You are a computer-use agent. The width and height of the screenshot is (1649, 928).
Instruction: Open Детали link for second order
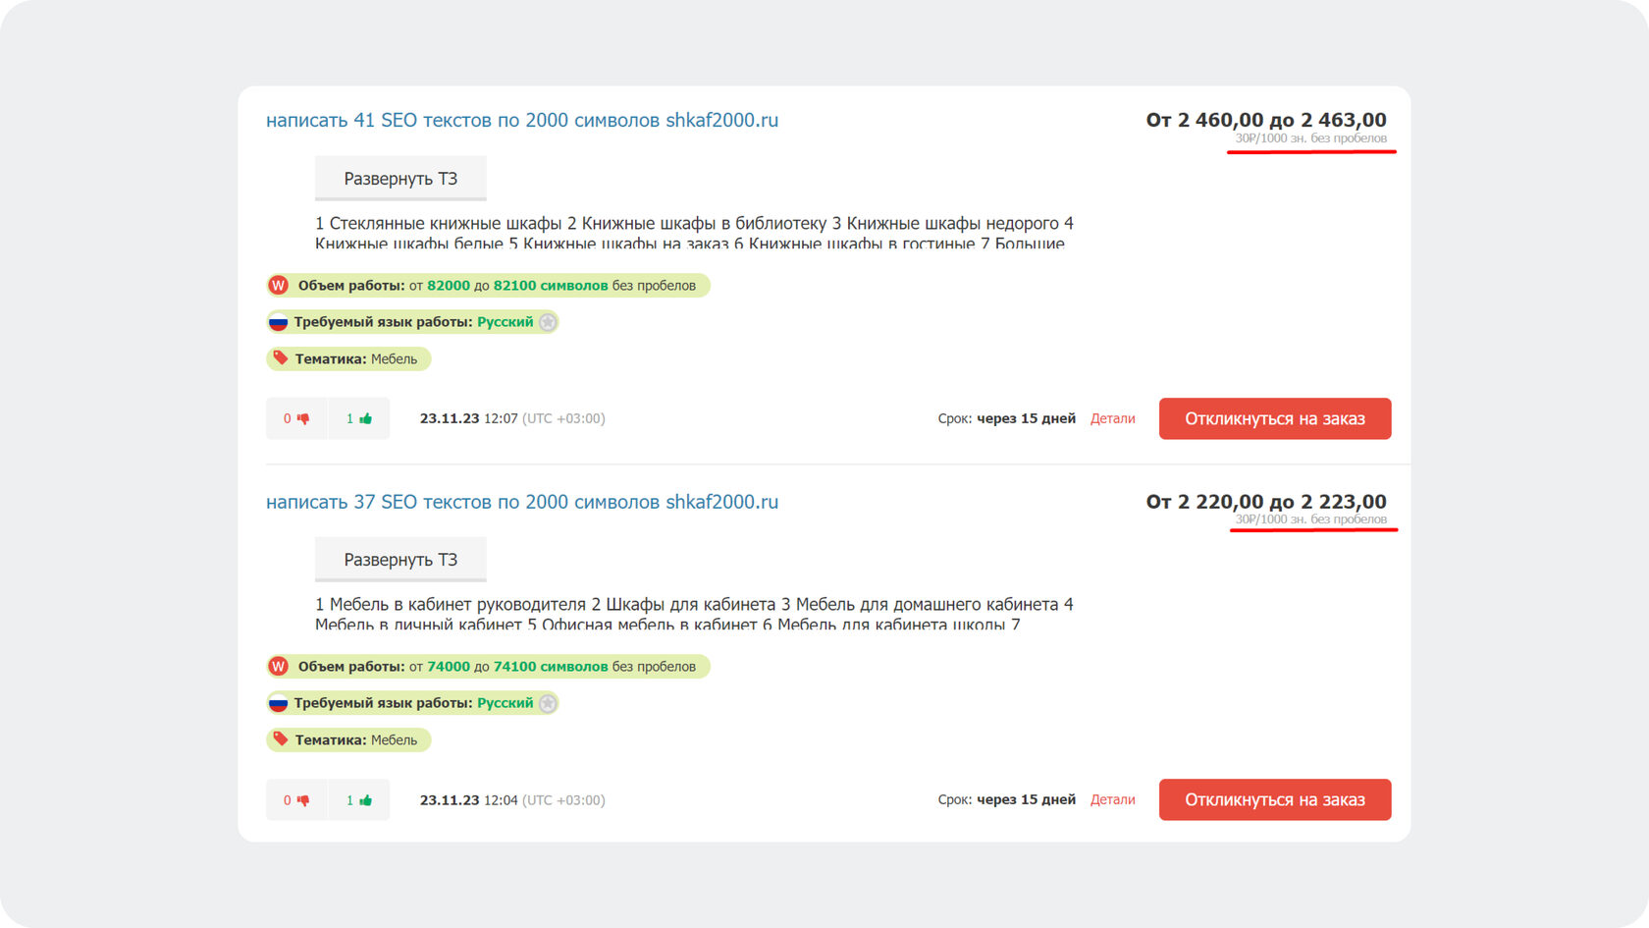click(x=1112, y=799)
